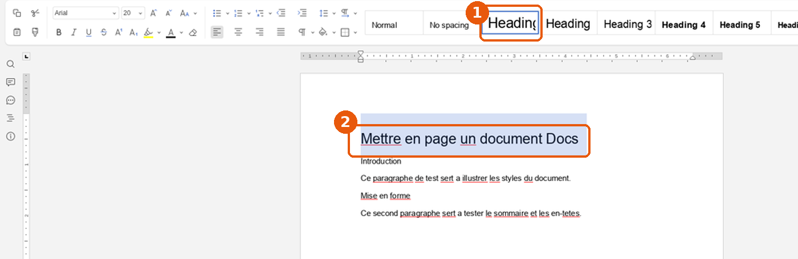Click the Copy icon
The width and height of the screenshot is (798, 259).
pyautogui.click(x=17, y=13)
